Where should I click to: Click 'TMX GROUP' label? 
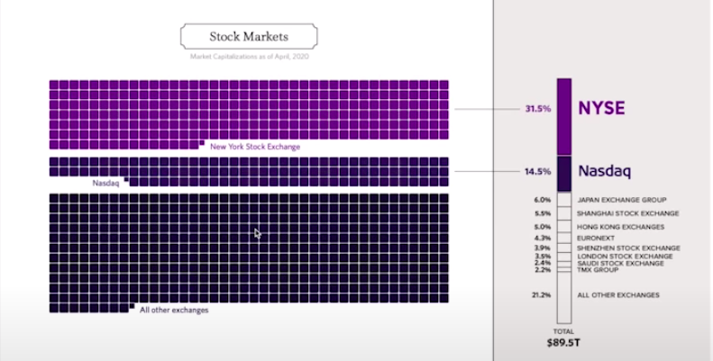coord(598,270)
